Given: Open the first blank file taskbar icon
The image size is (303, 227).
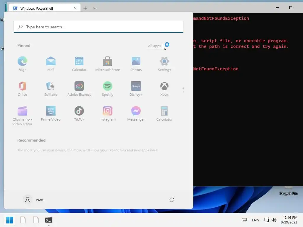Looking at the screenshot, I should (x=23, y=220).
